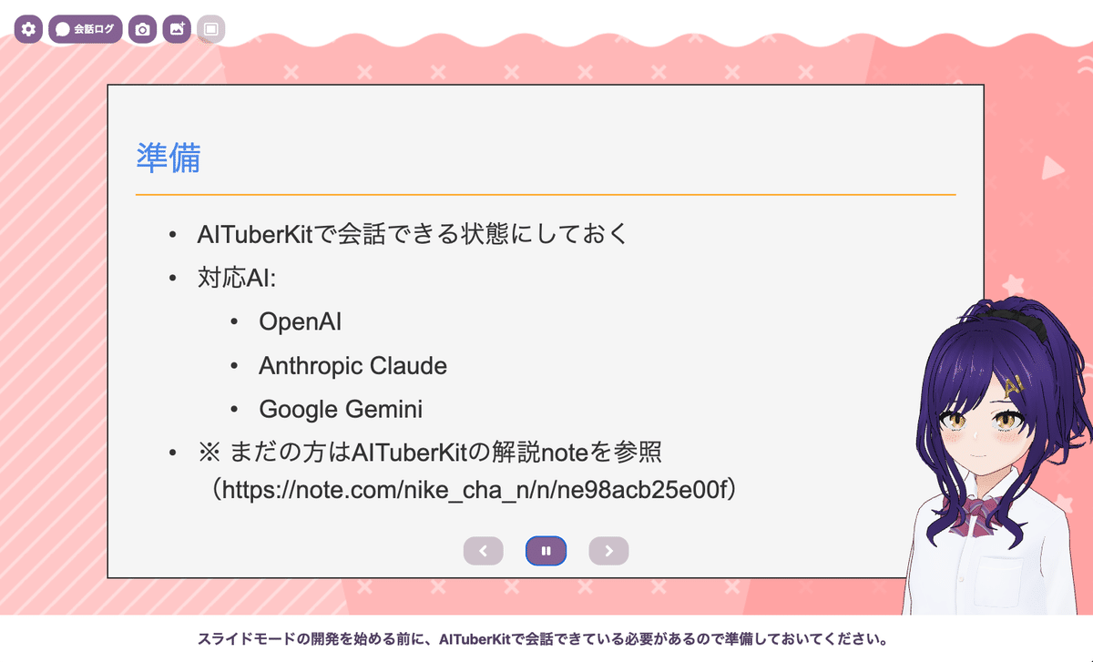
Task: Pause the slide playback
Action: pyautogui.click(x=546, y=550)
